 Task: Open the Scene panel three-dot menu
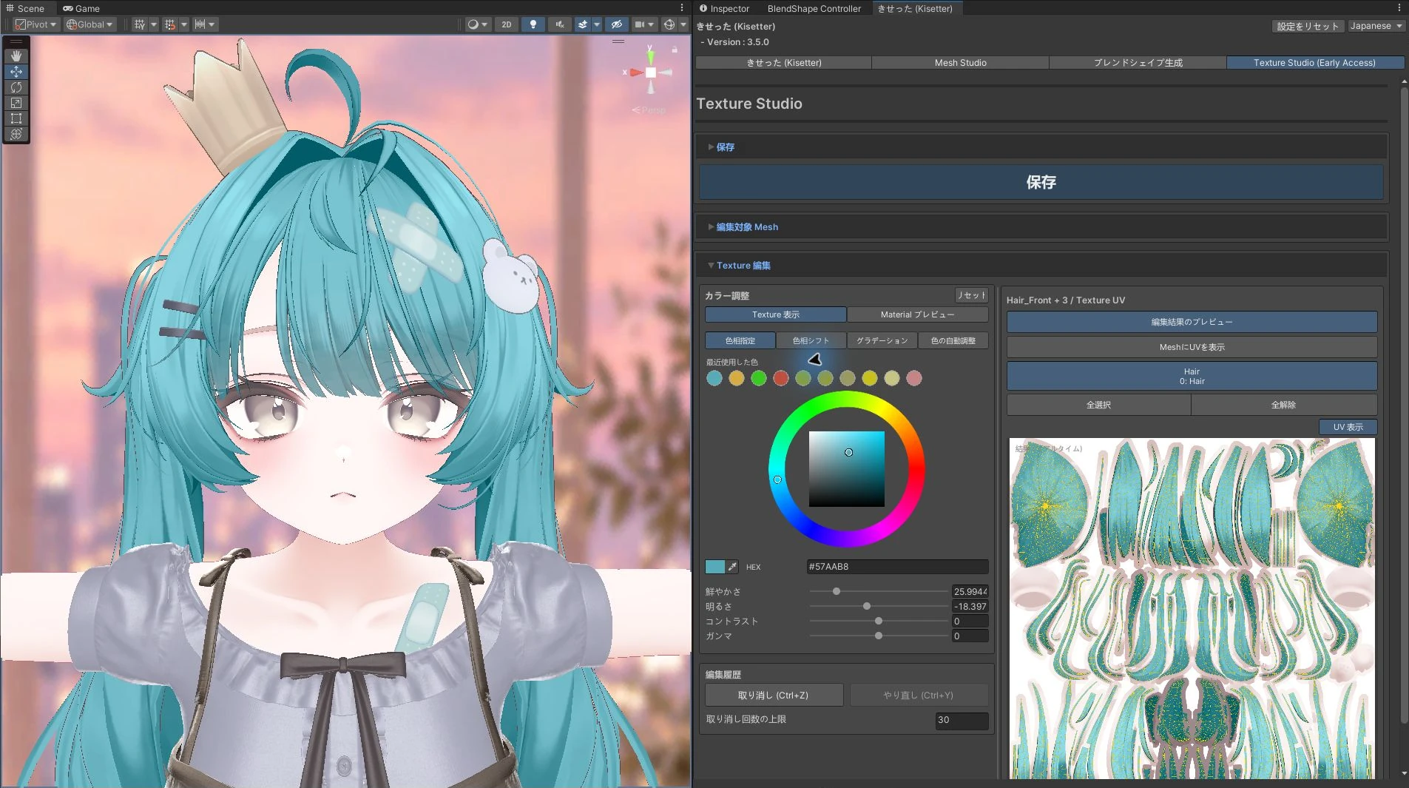coord(682,8)
